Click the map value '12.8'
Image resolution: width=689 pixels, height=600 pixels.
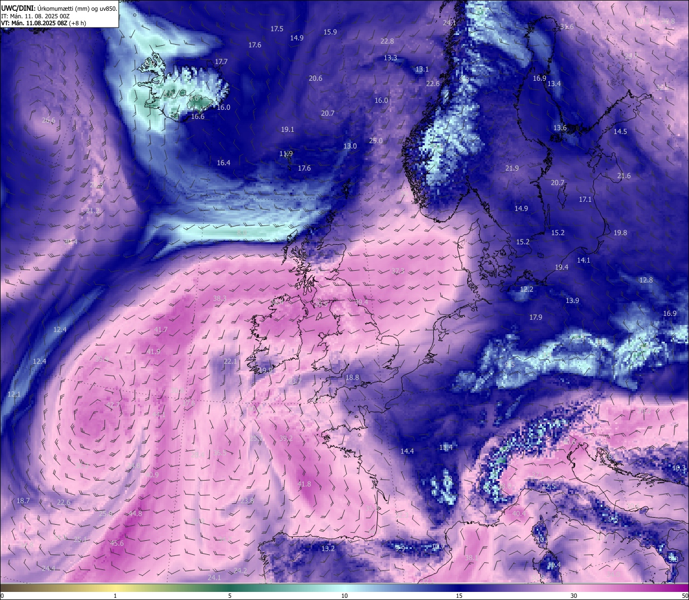pos(646,280)
